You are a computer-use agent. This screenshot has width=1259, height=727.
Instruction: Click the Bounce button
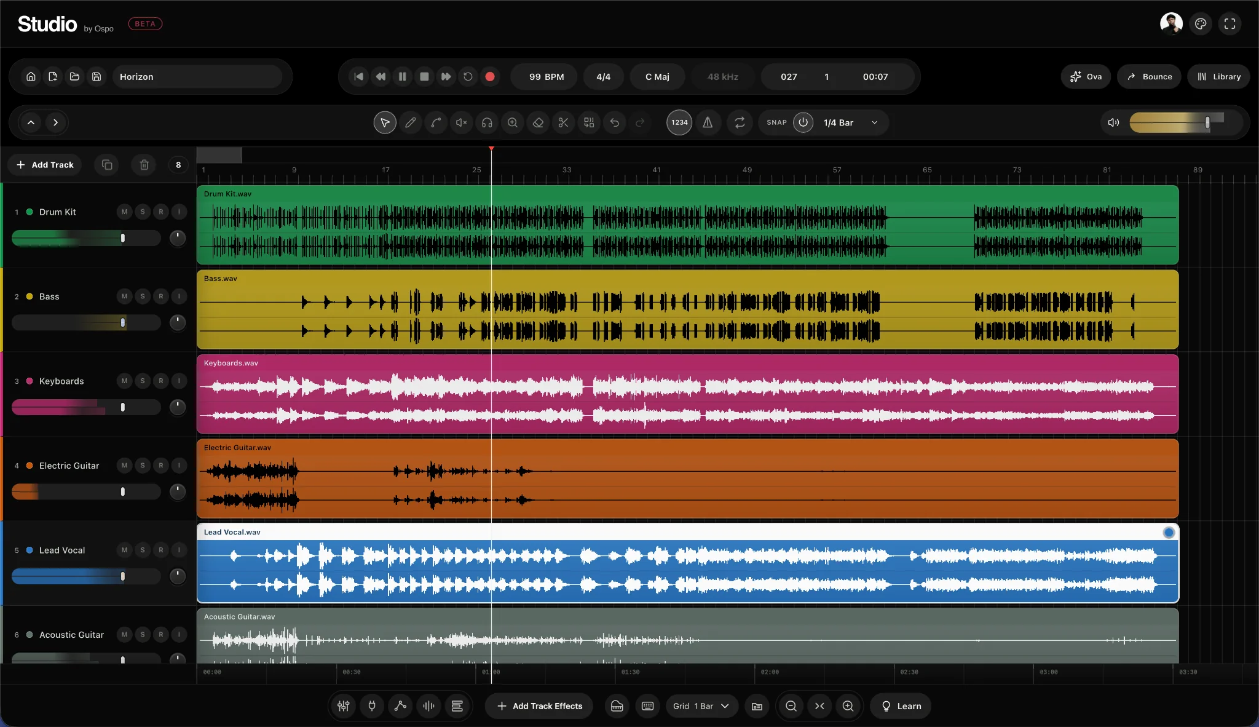click(1149, 77)
